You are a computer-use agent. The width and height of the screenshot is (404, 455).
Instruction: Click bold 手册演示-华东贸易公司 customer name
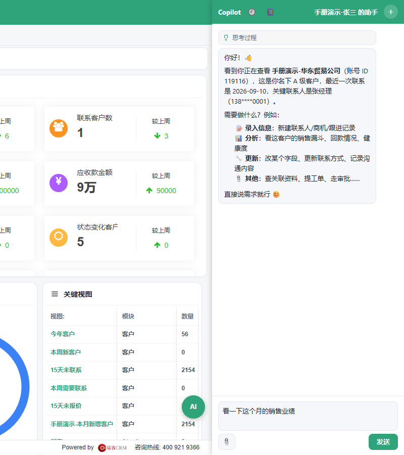pos(306,71)
